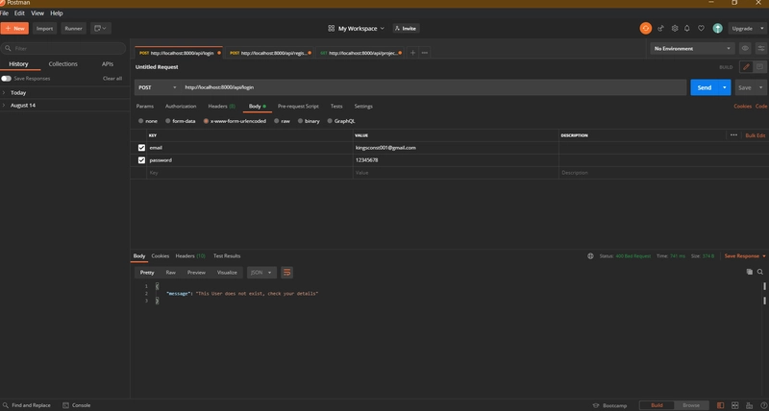Open Find and Replace
The height and width of the screenshot is (411, 769).
click(27, 405)
